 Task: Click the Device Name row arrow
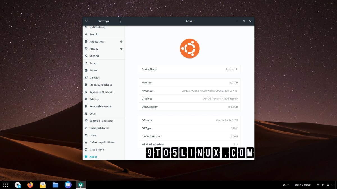pos(236,69)
